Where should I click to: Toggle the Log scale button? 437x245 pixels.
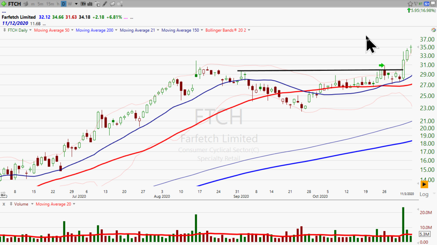point(424,194)
